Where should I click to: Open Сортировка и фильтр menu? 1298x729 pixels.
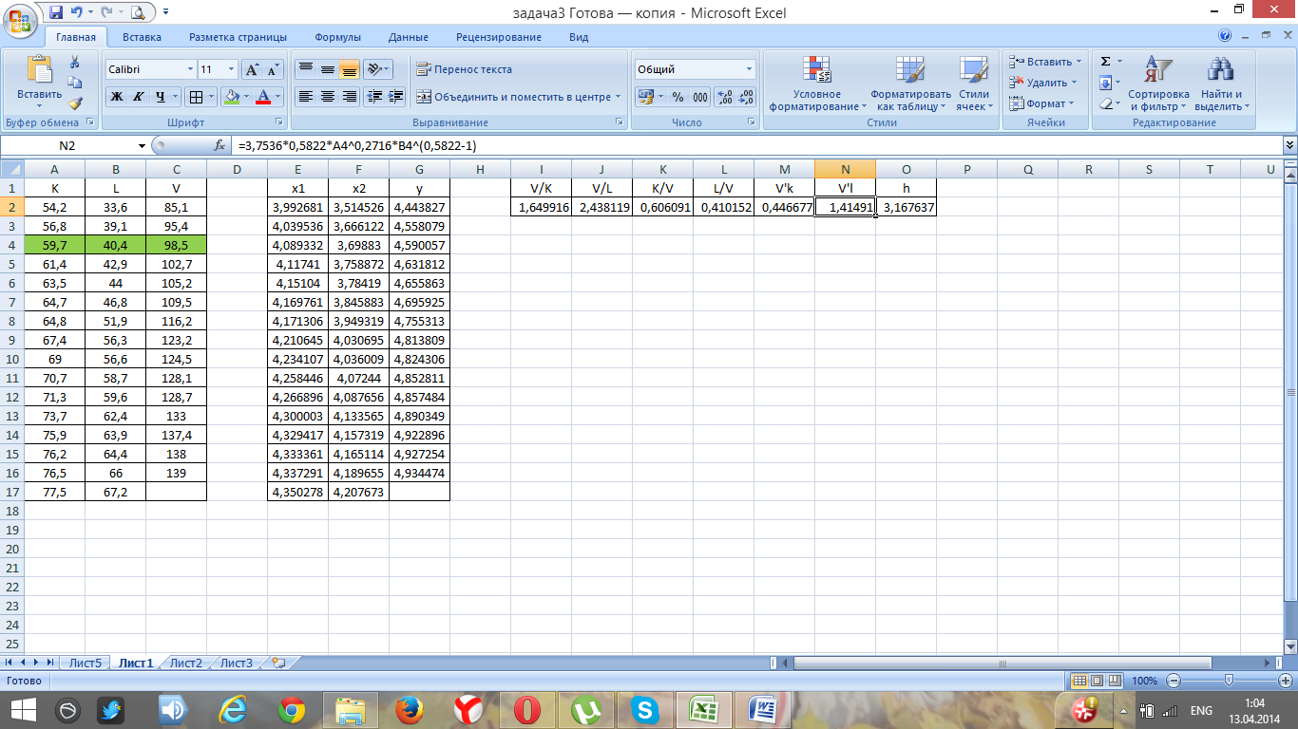coord(1158,84)
